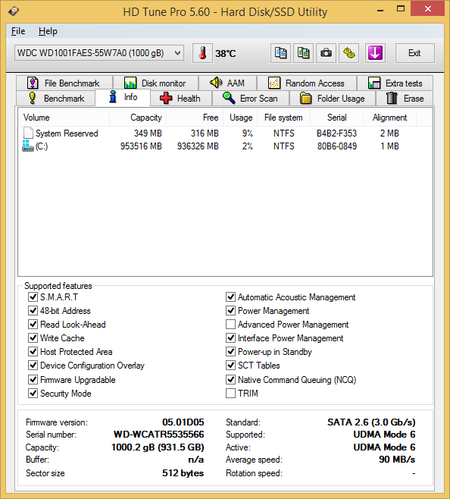Copy text to clipboard toolbar icon
450x499 pixels.
point(280,53)
